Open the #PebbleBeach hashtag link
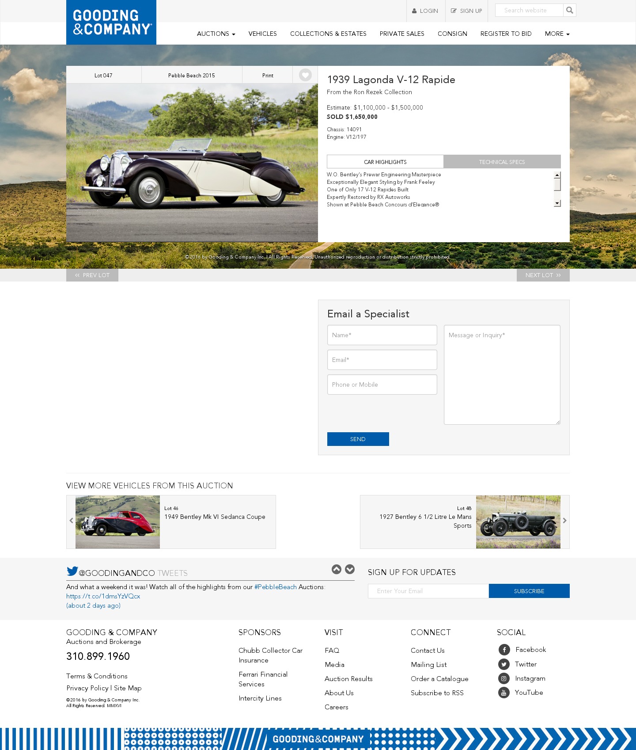The image size is (636, 750). (276, 587)
